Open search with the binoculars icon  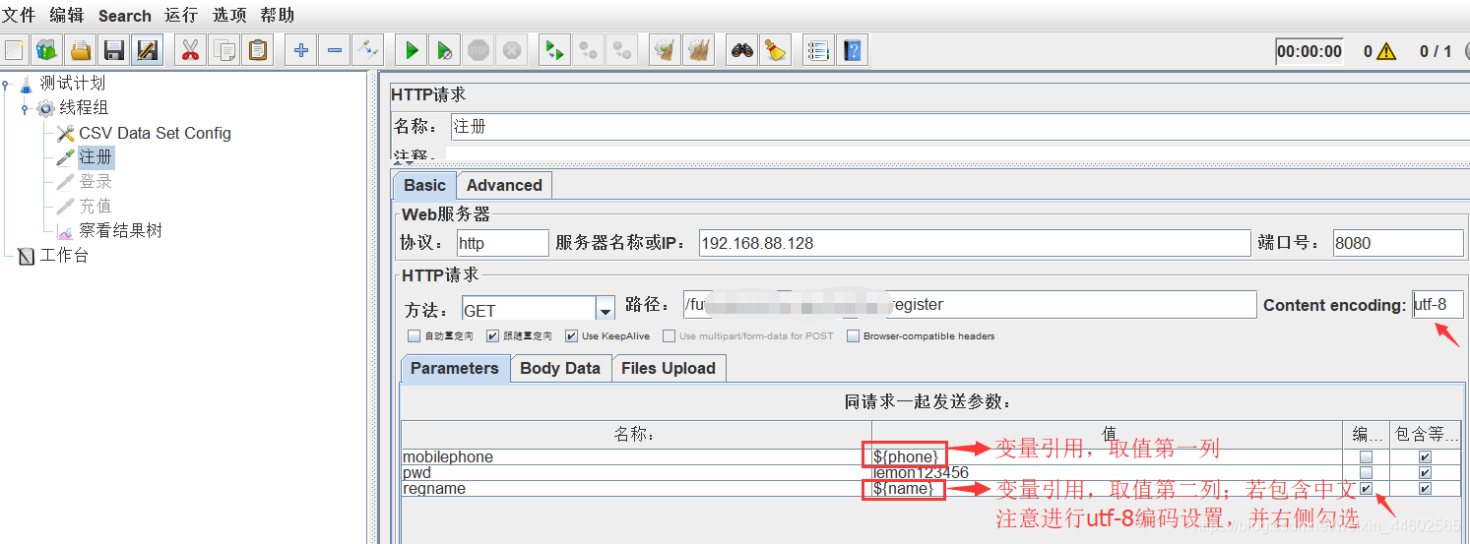[x=742, y=49]
